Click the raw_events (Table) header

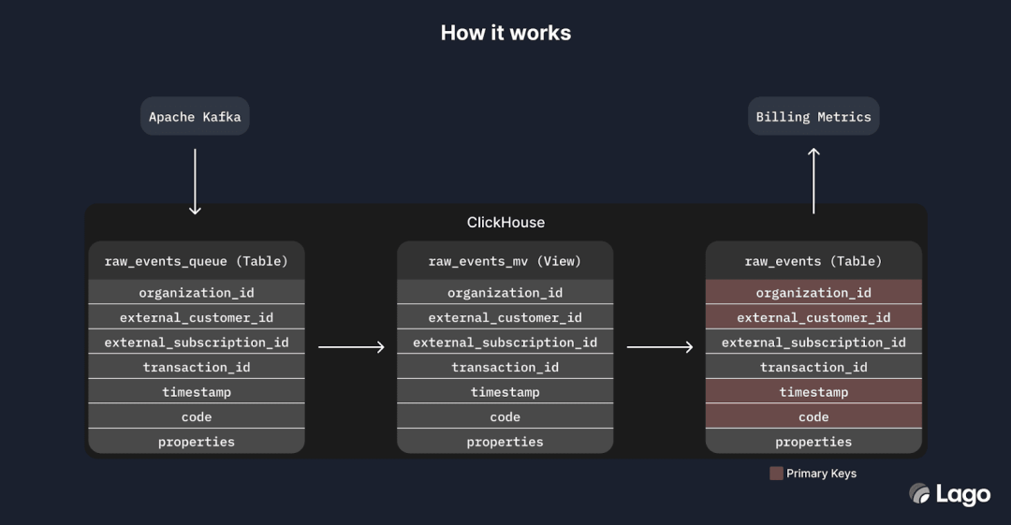813,261
